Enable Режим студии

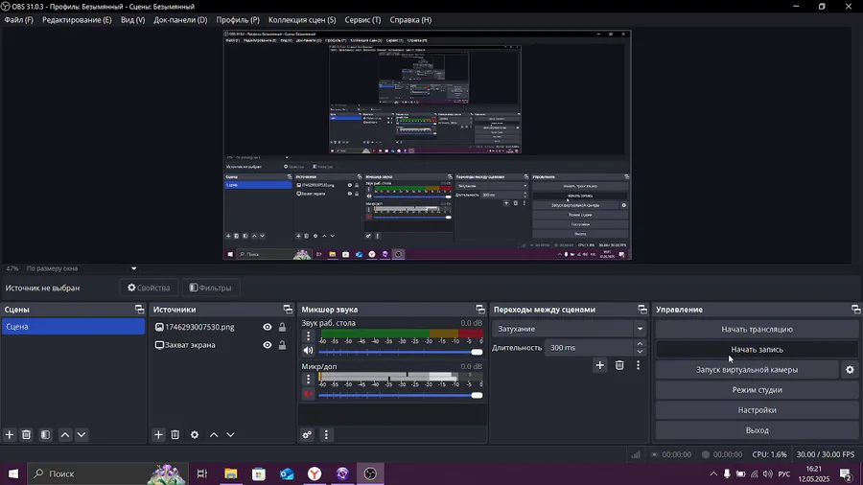click(757, 390)
